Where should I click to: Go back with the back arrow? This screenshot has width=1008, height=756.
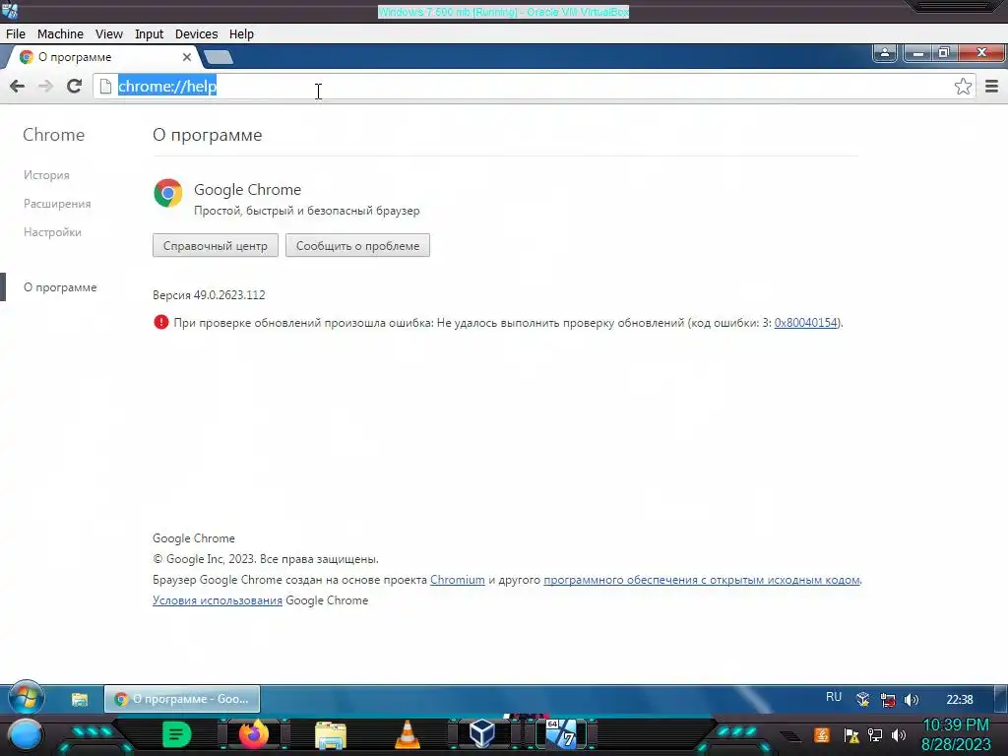coord(18,87)
